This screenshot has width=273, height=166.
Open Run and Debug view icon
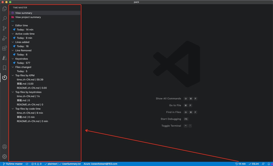click(4, 38)
